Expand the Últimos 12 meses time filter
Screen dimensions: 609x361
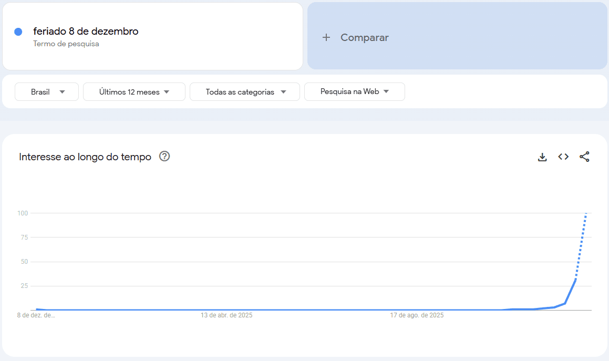coord(134,91)
